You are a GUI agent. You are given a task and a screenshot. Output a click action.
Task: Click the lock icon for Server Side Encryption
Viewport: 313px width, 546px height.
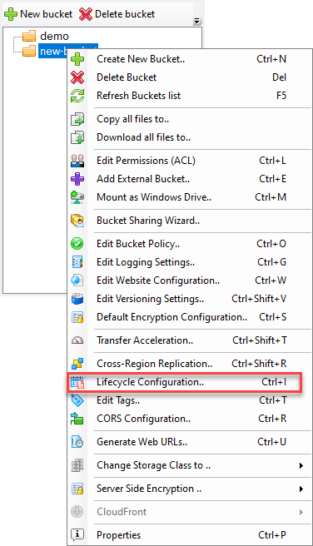click(77, 489)
